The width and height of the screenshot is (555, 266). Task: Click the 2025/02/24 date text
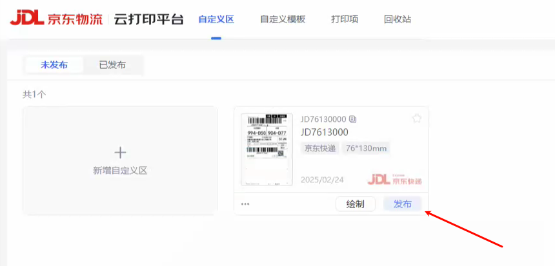322,180
